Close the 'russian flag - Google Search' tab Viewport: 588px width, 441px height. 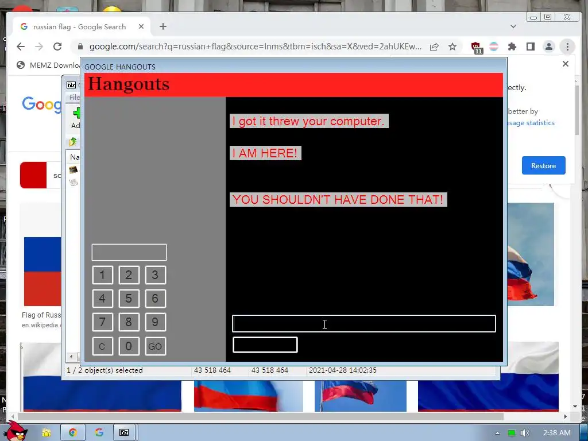click(141, 26)
